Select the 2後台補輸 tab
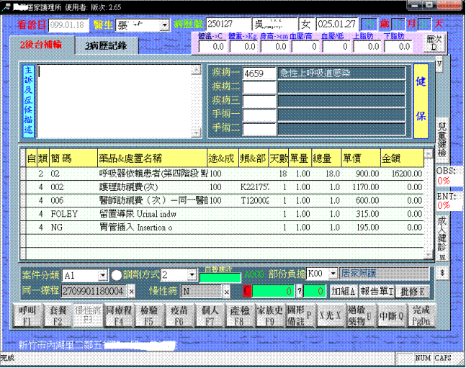This screenshot has width=466, height=368. (41, 45)
